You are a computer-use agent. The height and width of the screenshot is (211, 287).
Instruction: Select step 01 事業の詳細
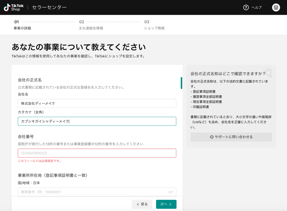coord(22,25)
